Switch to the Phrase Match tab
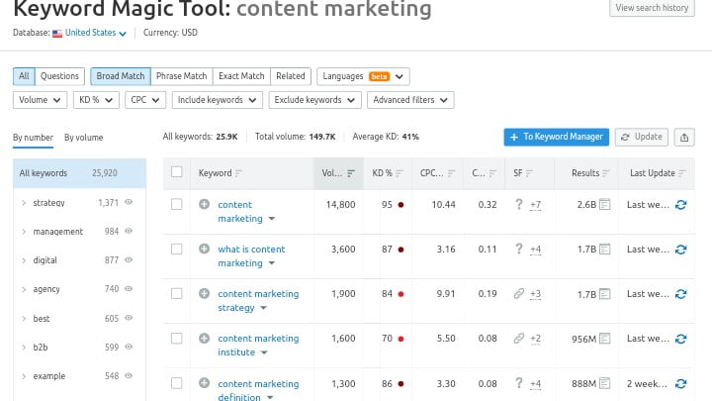The height and width of the screenshot is (401, 712). (x=181, y=76)
